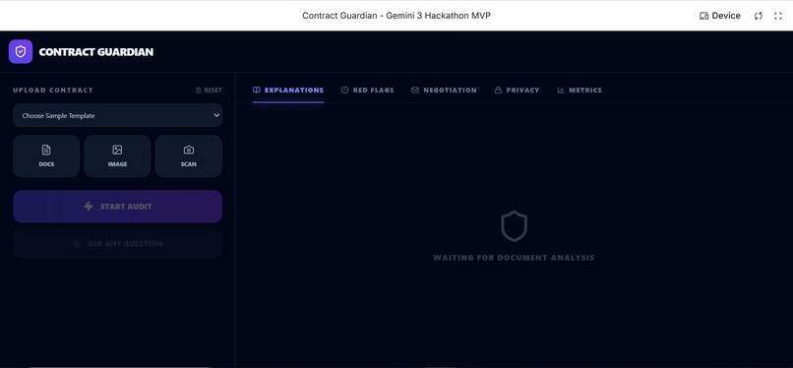Viewport: 793px width, 368px height.
Task: Click the alert icon on Red Flags tab
Action: pyautogui.click(x=345, y=90)
